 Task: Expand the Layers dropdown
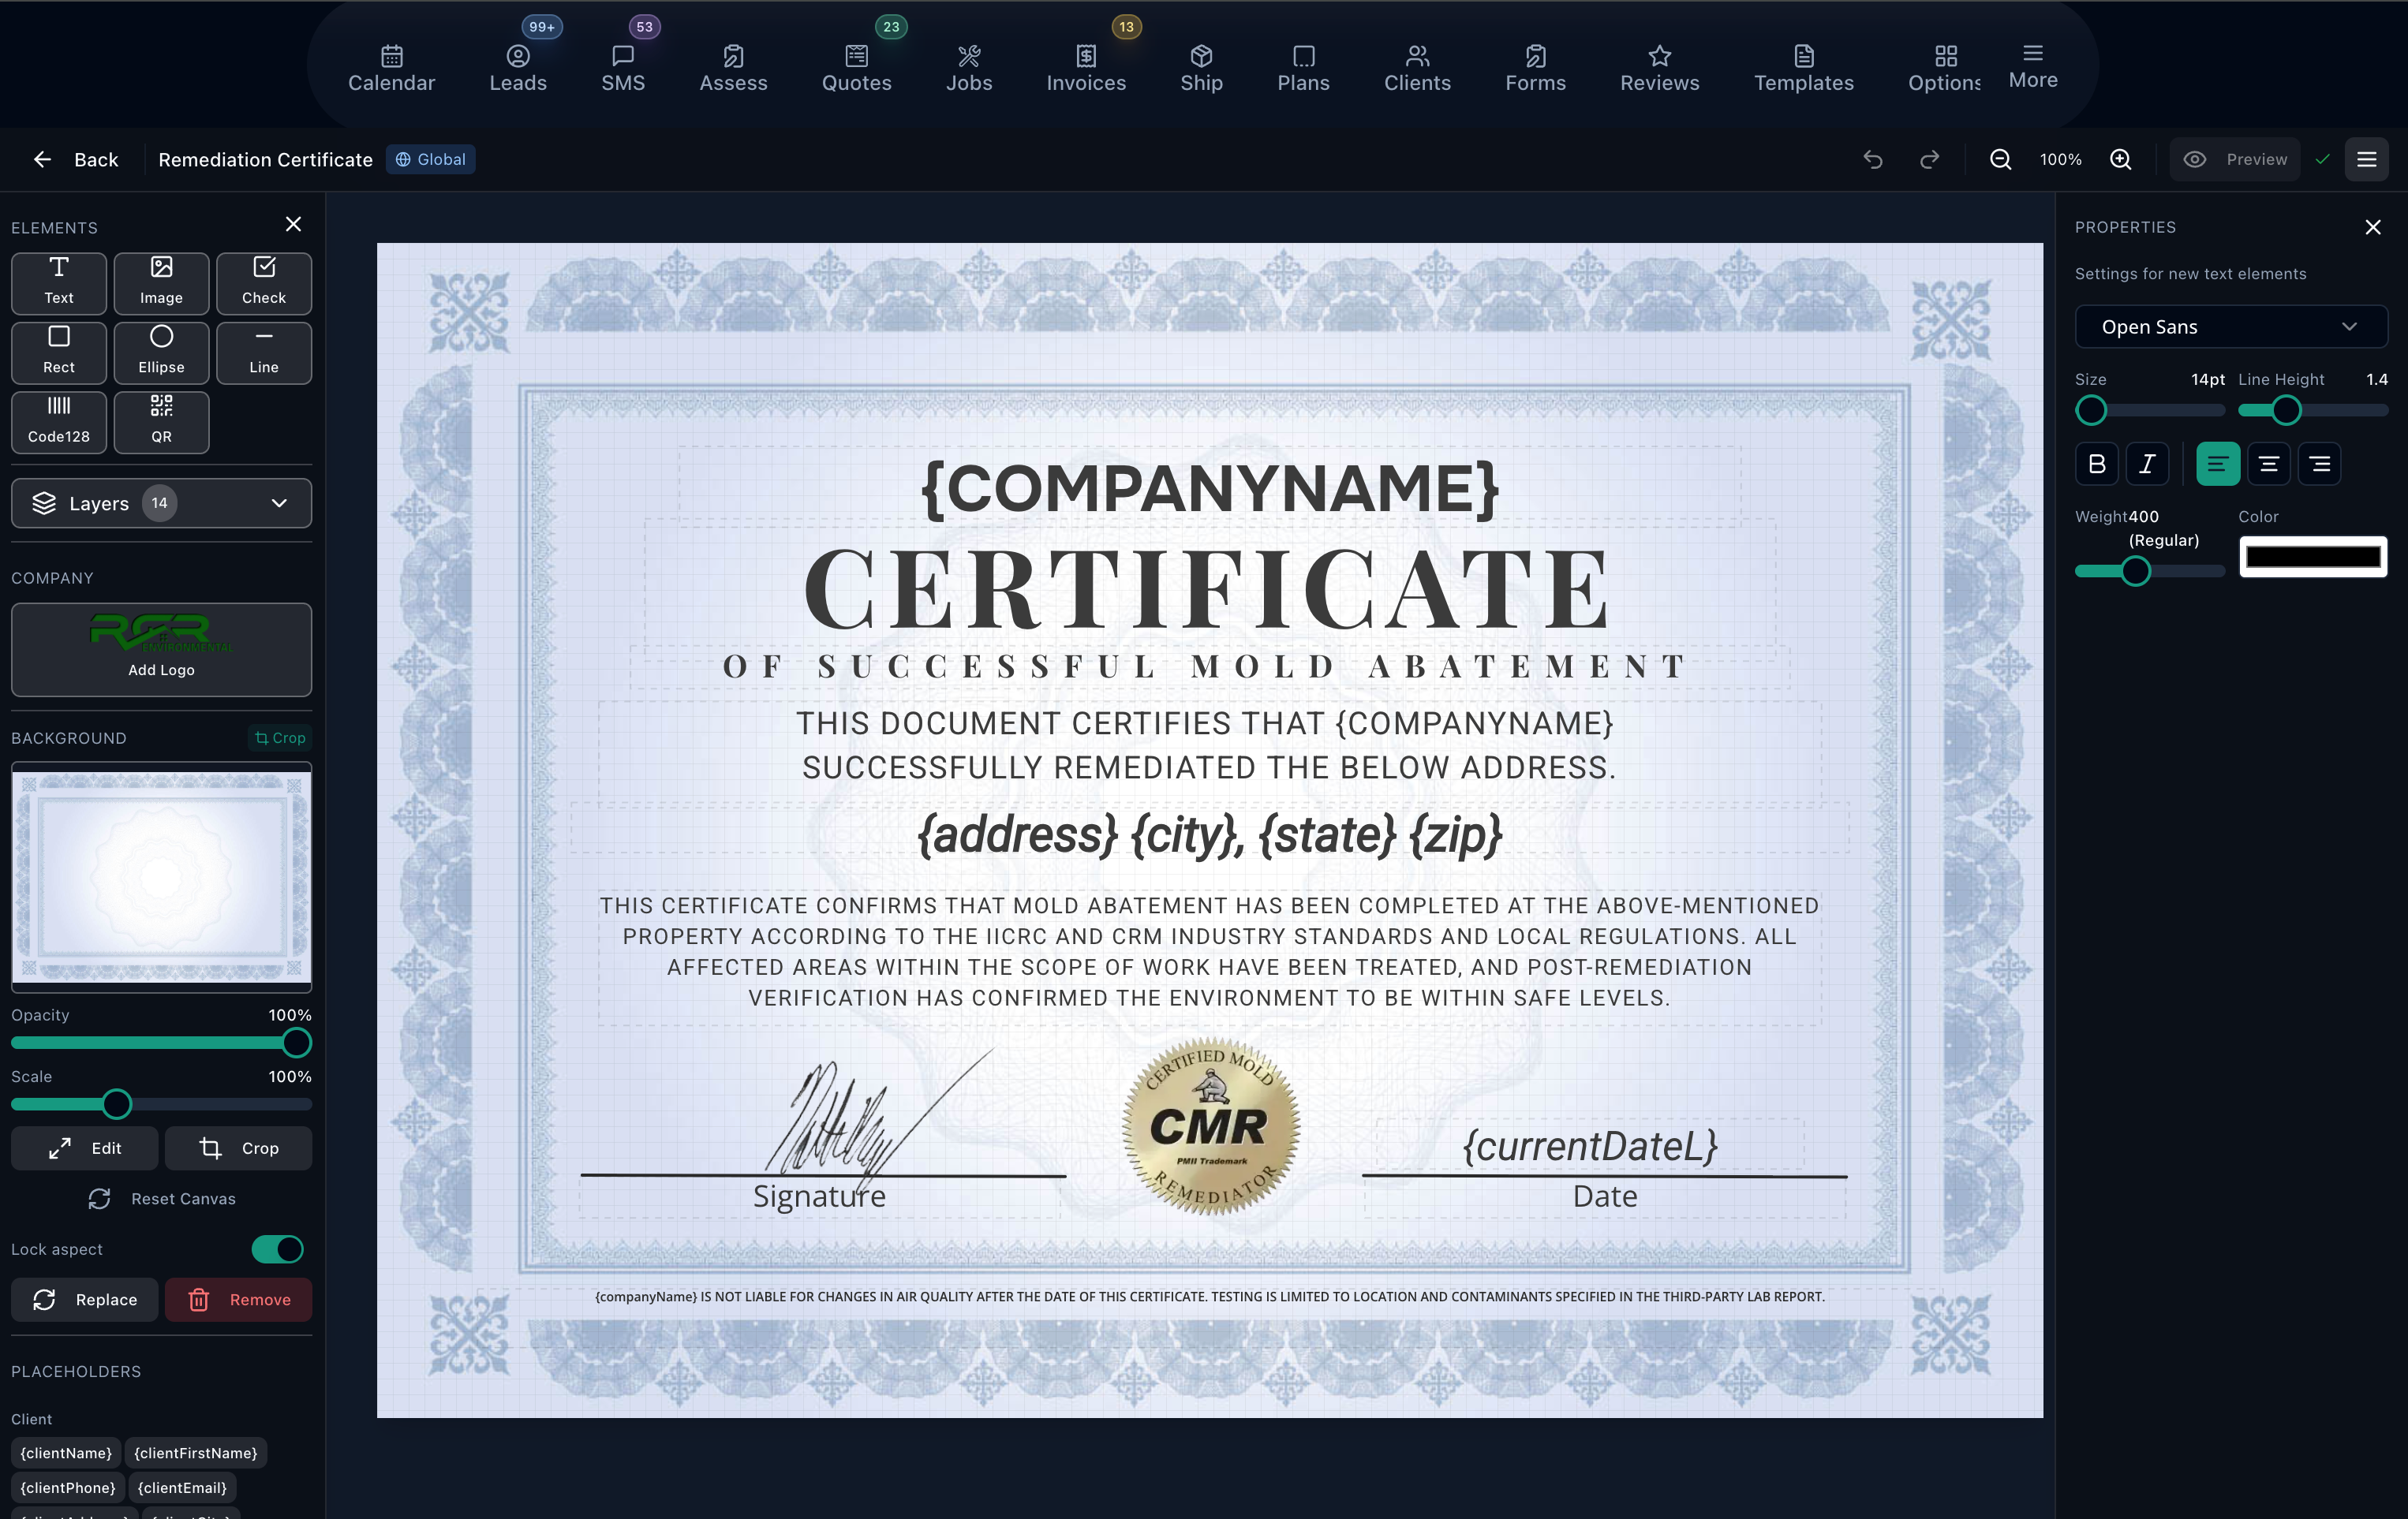coord(161,502)
